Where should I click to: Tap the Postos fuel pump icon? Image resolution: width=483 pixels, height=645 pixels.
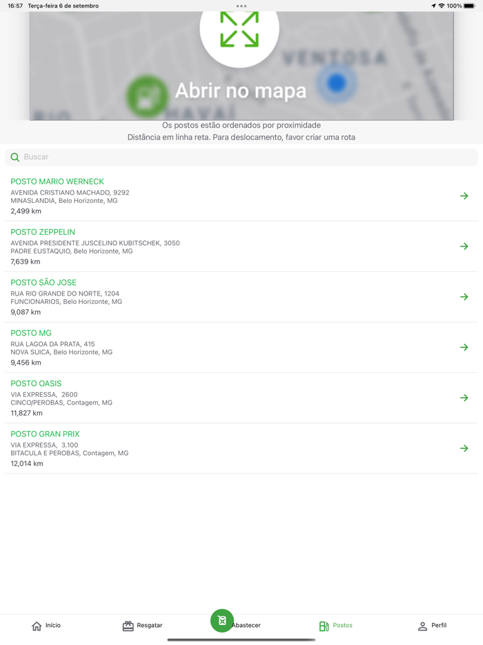(x=324, y=626)
